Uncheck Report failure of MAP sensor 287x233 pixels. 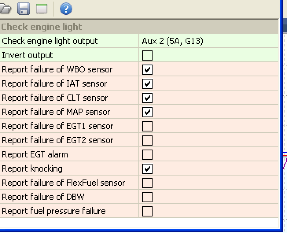tap(147, 112)
